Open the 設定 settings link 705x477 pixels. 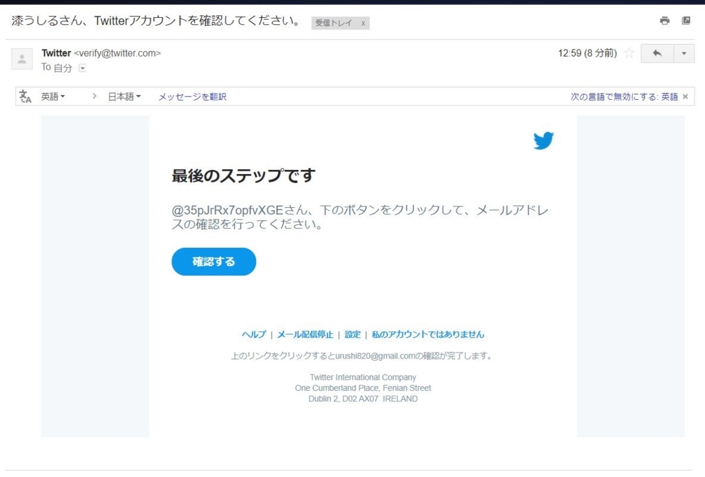pyautogui.click(x=352, y=335)
